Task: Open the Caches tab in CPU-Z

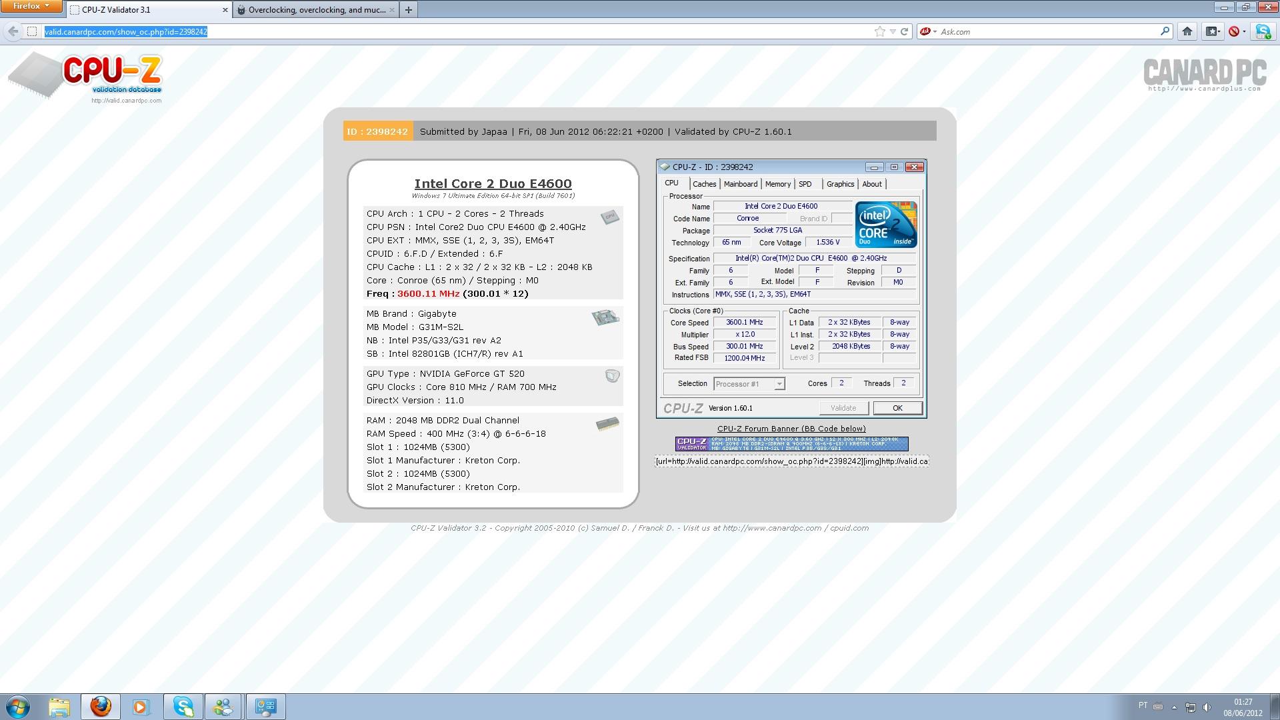Action: 704,184
